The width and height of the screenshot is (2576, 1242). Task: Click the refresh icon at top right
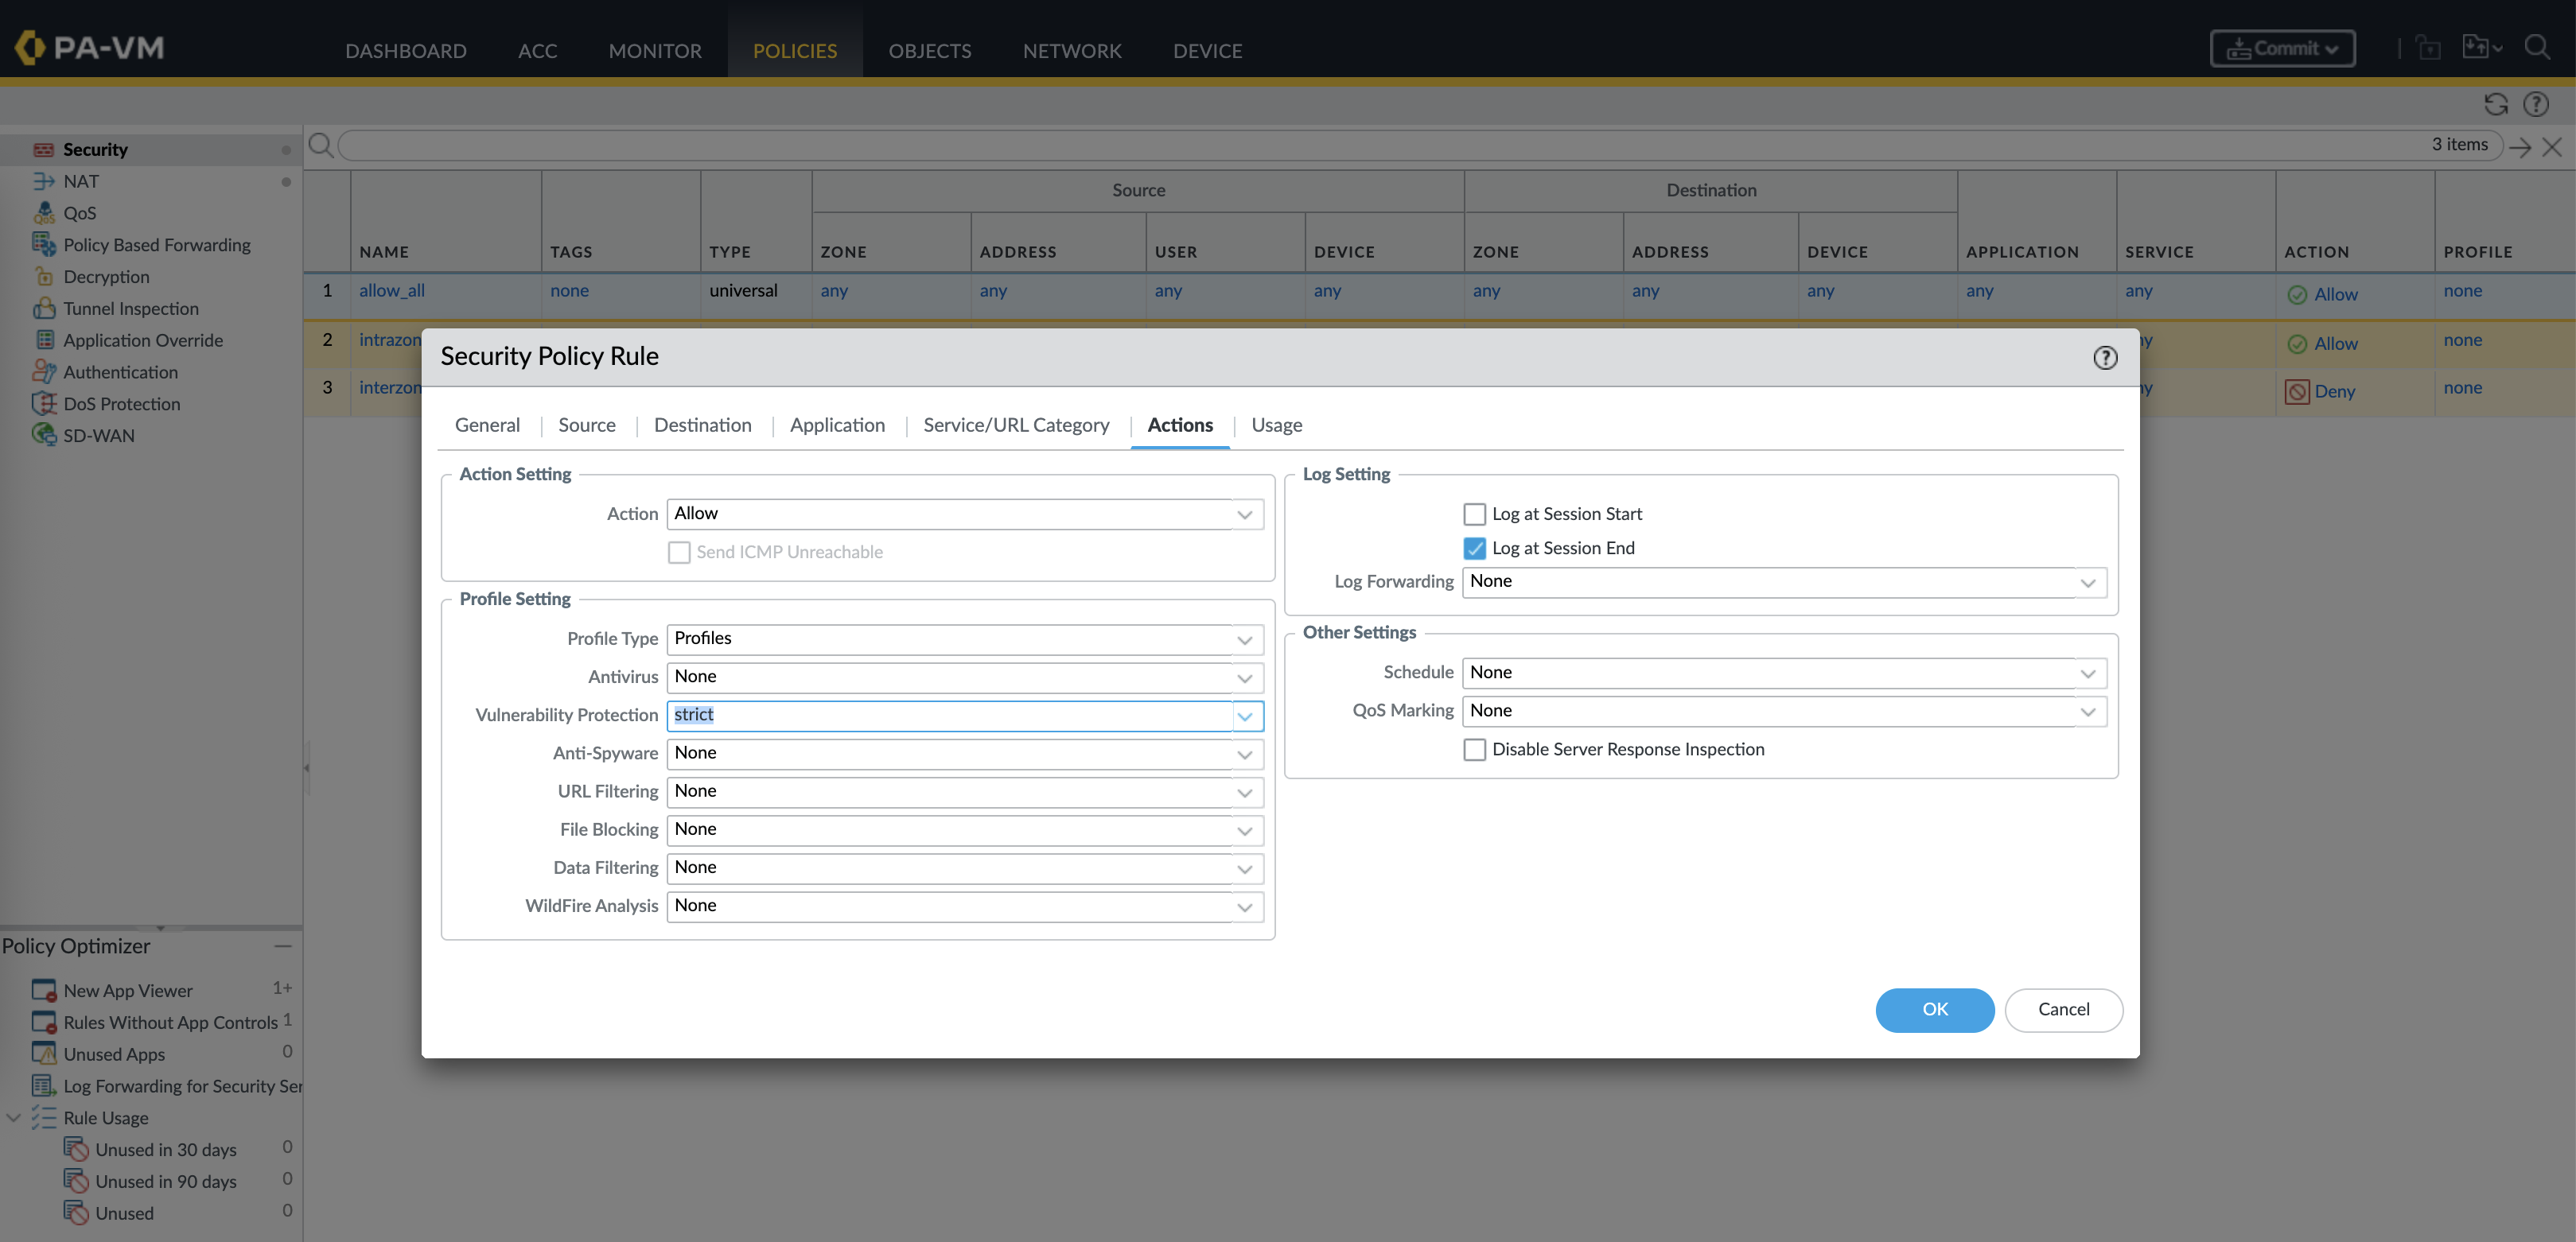point(2495,104)
